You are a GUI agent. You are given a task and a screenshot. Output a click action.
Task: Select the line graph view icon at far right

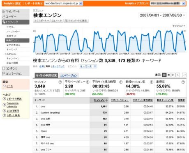[x=184, y=75]
